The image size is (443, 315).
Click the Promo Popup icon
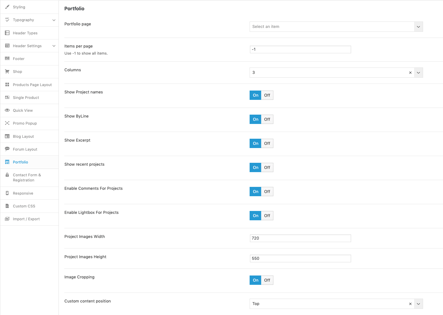point(7,123)
